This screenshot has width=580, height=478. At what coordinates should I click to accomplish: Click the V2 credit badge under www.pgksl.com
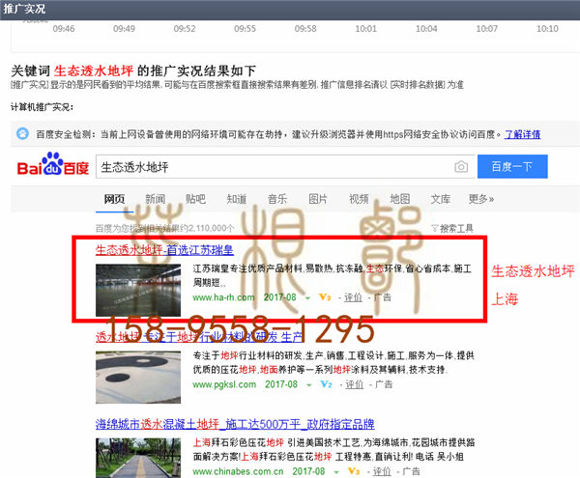tap(327, 384)
